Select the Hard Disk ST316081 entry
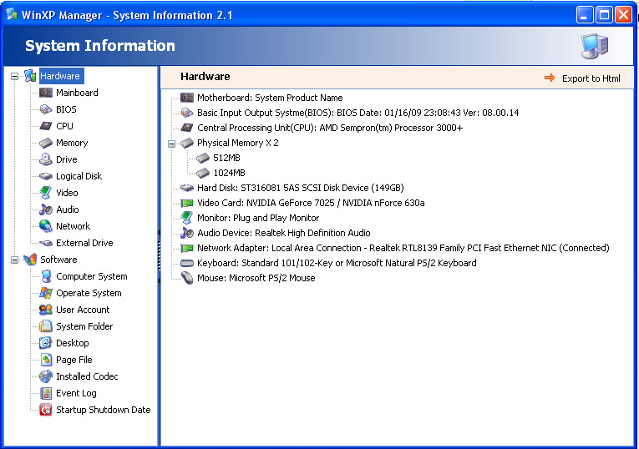This screenshot has width=639, height=449. [x=301, y=188]
